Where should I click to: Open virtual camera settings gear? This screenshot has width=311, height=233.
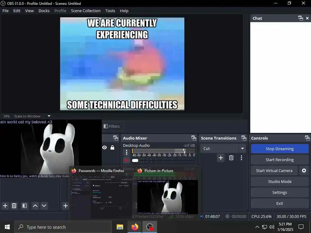pyautogui.click(x=304, y=171)
